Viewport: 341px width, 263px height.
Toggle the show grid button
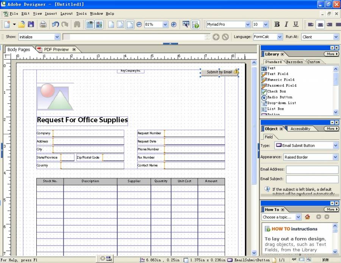point(90,25)
